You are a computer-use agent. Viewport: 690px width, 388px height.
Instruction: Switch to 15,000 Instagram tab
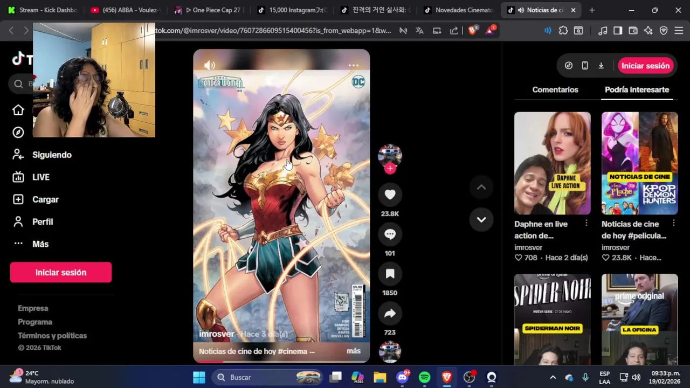292,10
